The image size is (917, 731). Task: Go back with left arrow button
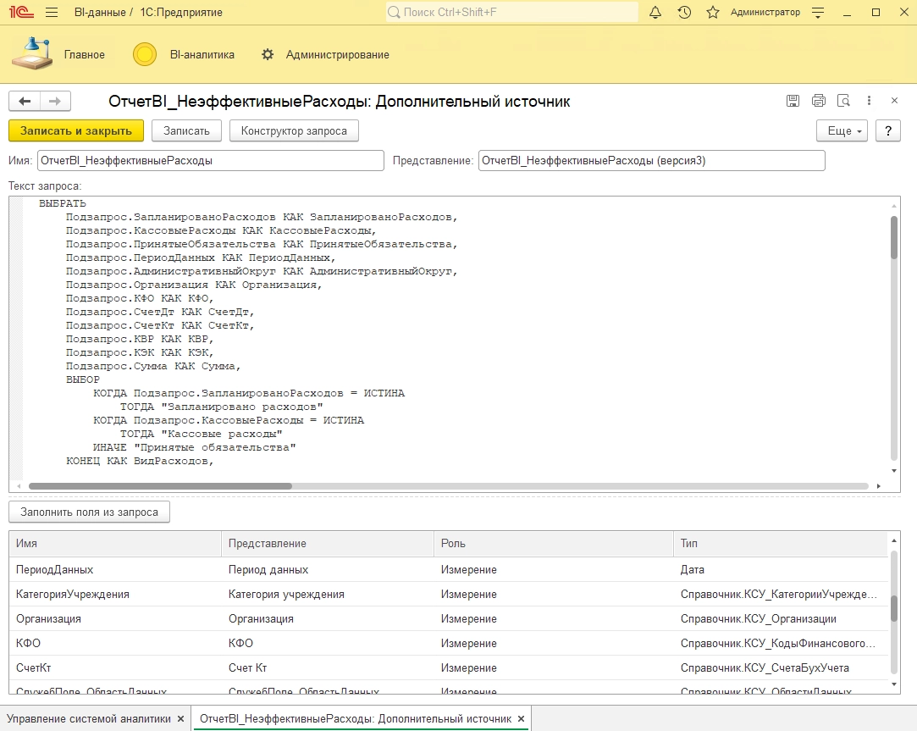pos(25,101)
